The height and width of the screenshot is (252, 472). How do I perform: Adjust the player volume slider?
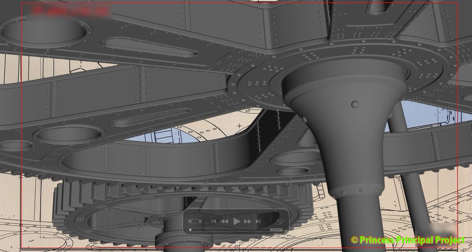(x=195, y=221)
